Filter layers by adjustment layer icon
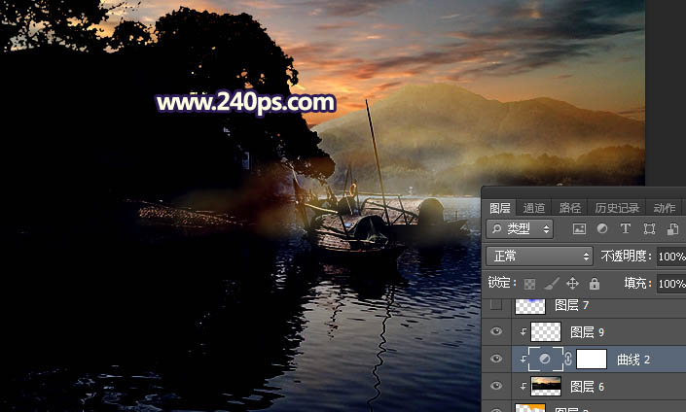The height and width of the screenshot is (412, 686). coord(602,229)
